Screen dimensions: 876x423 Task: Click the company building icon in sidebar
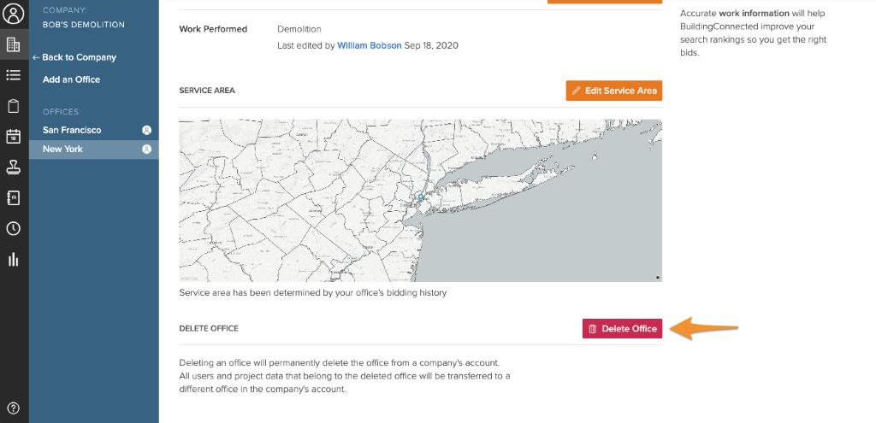pyautogui.click(x=14, y=44)
